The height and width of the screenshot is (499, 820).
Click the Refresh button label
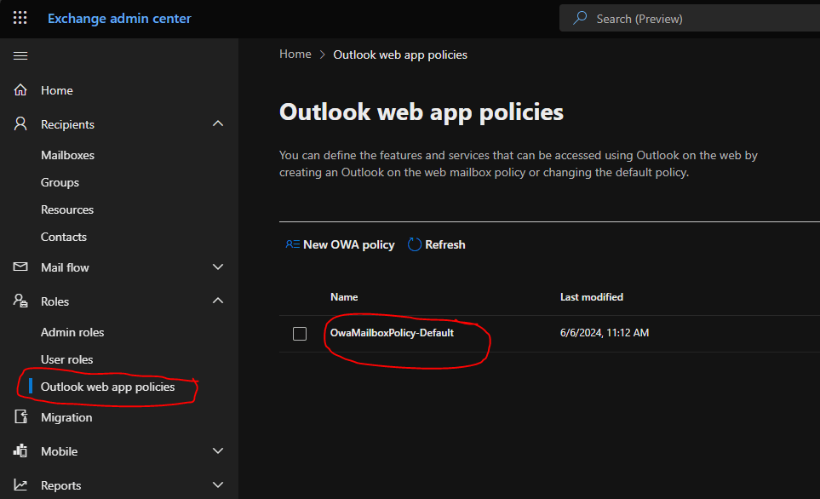tap(444, 244)
